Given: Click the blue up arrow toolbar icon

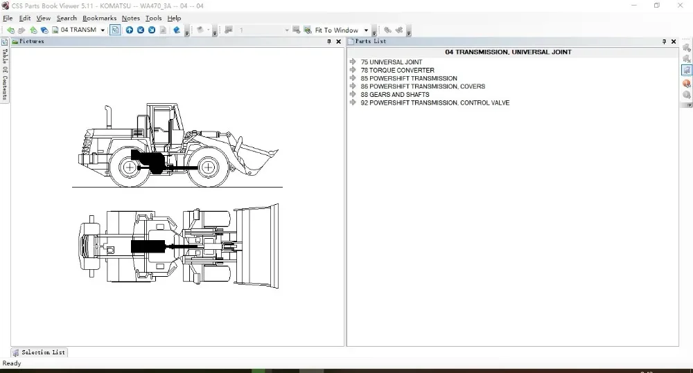Looking at the screenshot, I should click(130, 30).
